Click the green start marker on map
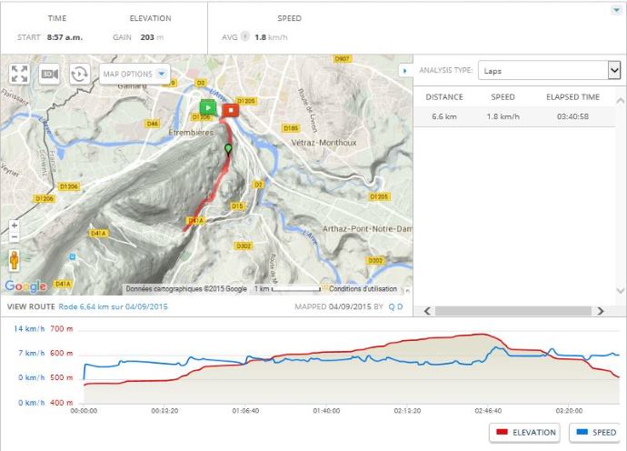 [207, 107]
